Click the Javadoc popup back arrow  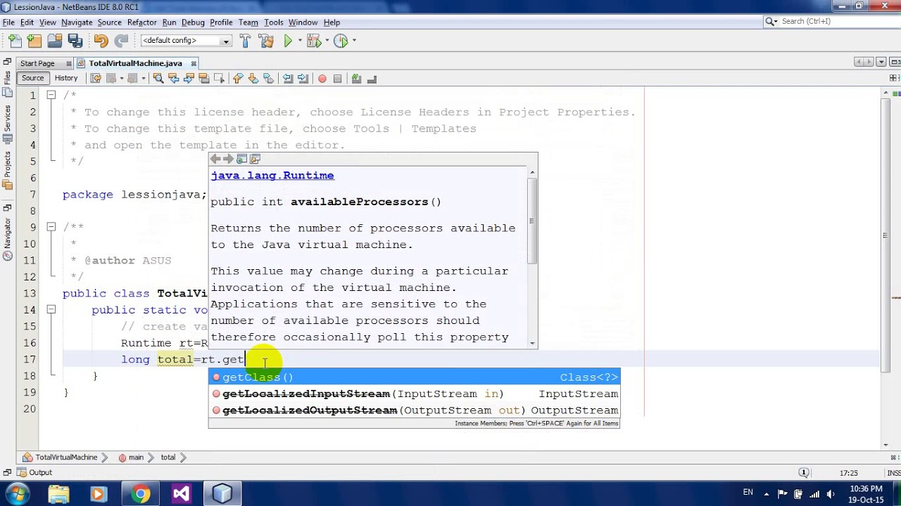tap(215, 160)
